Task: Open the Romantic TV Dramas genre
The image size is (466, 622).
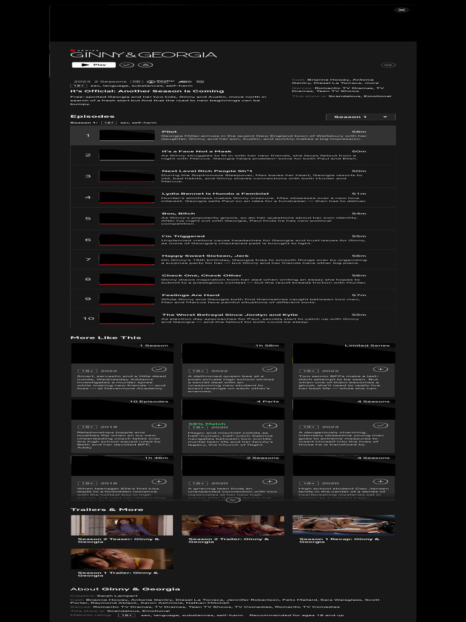Action: pyautogui.click(x=344, y=88)
